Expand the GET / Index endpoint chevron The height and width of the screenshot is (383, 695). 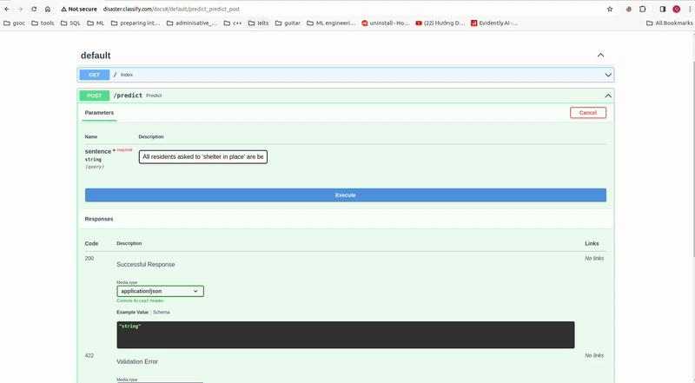coord(608,75)
